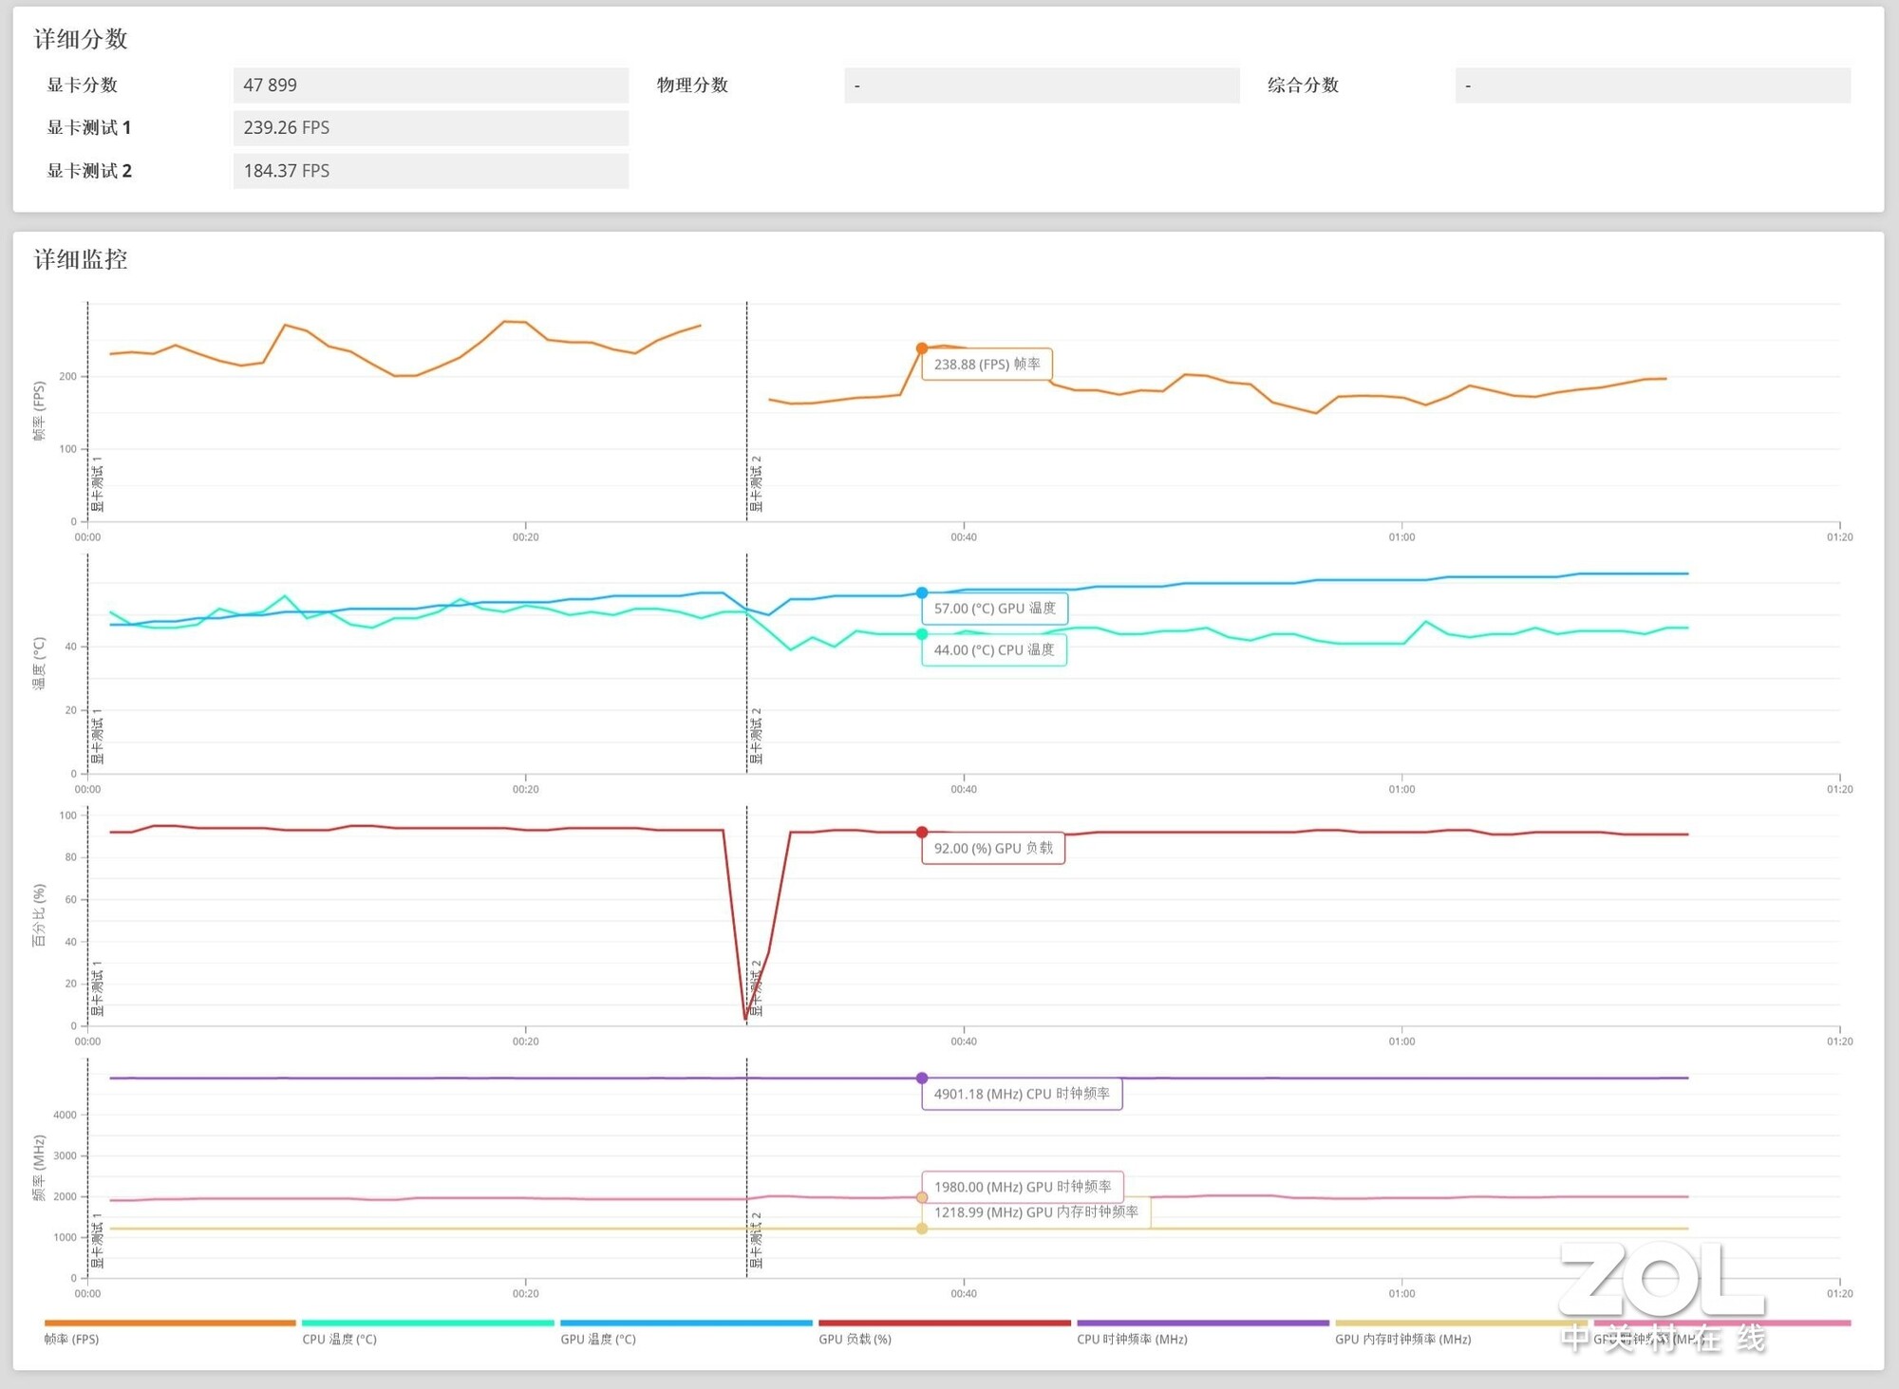Click the blue GPU temperature data point marker
The height and width of the screenshot is (1389, 1899).
tap(921, 592)
